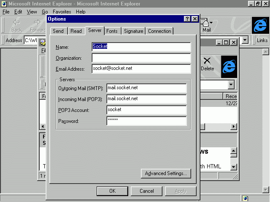Expand the Address bar dropdown arrow
This screenshot has height=202, width=270.
[x=245, y=40]
